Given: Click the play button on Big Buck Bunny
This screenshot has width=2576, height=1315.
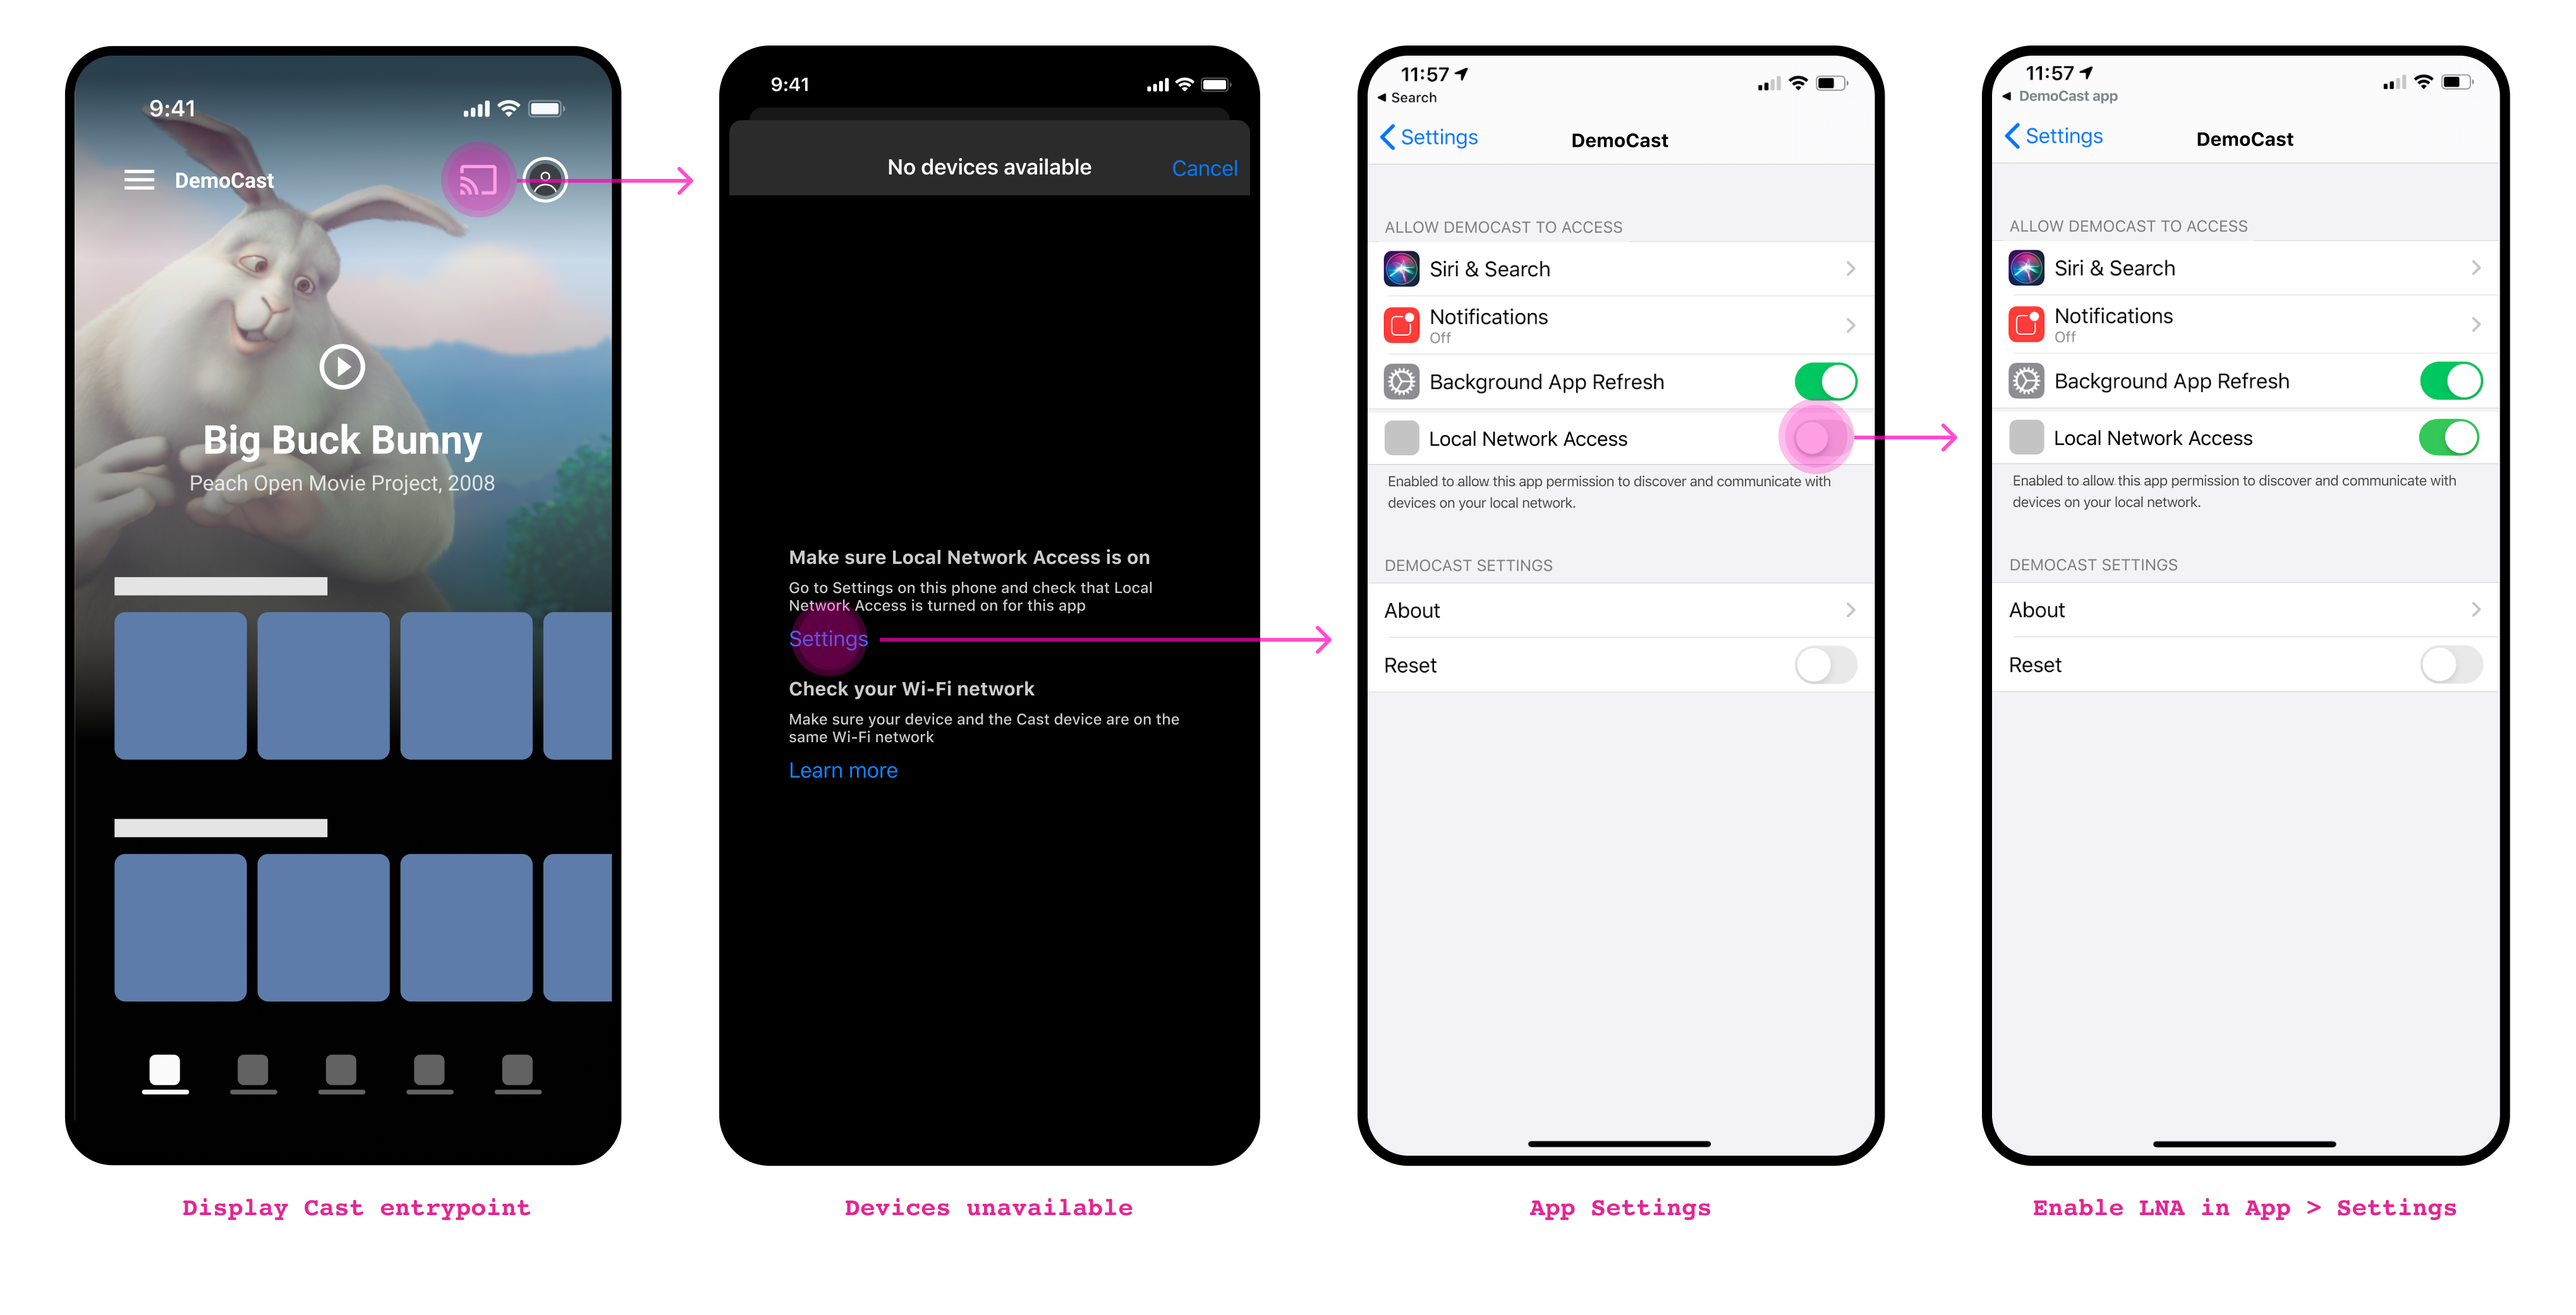Looking at the screenshot, I should click(342, 365).
